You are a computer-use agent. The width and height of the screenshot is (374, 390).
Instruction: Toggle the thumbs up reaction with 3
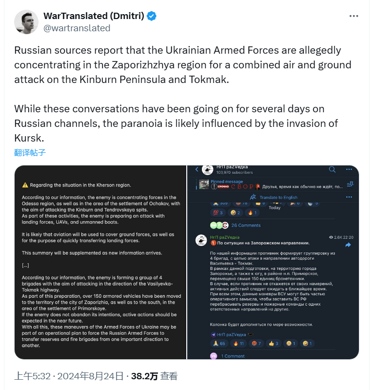click(274, 344)
